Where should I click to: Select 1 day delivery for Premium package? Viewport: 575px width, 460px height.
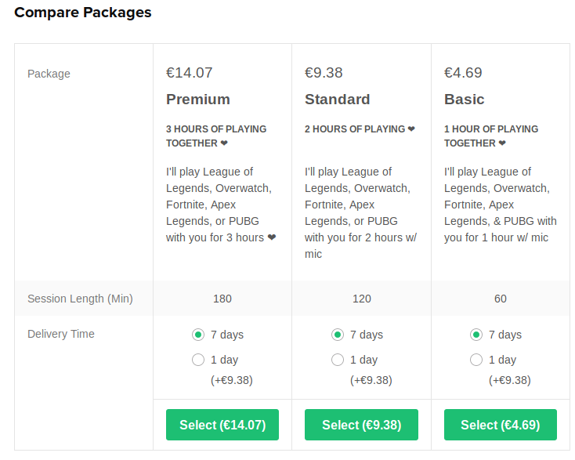pyautogui.click(x=198, y=360)
